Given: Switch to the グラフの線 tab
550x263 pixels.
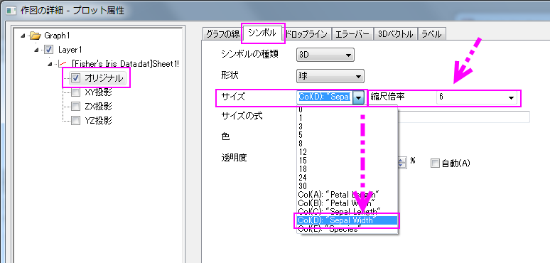Looking at the screenshot, I should 223,34.
